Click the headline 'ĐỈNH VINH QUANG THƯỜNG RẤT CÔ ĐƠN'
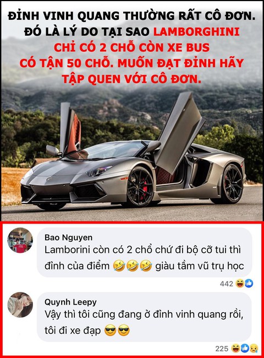 click(132, 16)
